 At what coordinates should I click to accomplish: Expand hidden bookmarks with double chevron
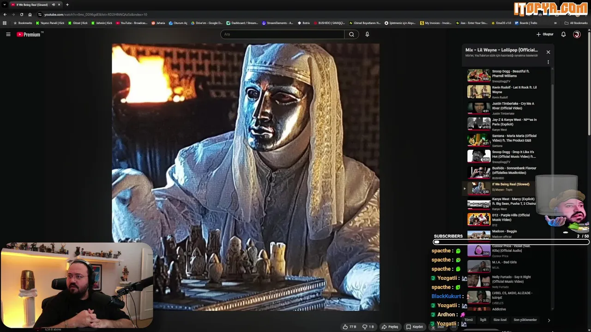[555, 23]
